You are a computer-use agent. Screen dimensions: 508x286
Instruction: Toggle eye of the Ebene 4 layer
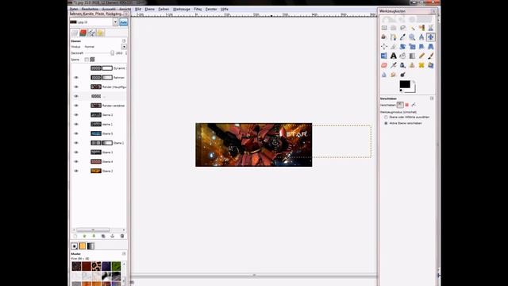pyautogui.click(x=76, y=161)
